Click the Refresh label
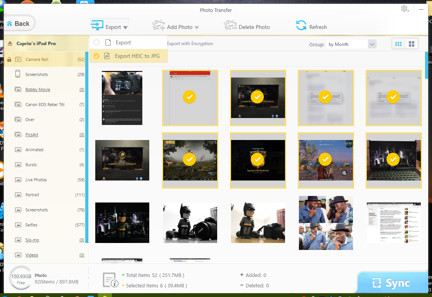Image resolution: width=432 pixels, height=297 pixels. 318,27
